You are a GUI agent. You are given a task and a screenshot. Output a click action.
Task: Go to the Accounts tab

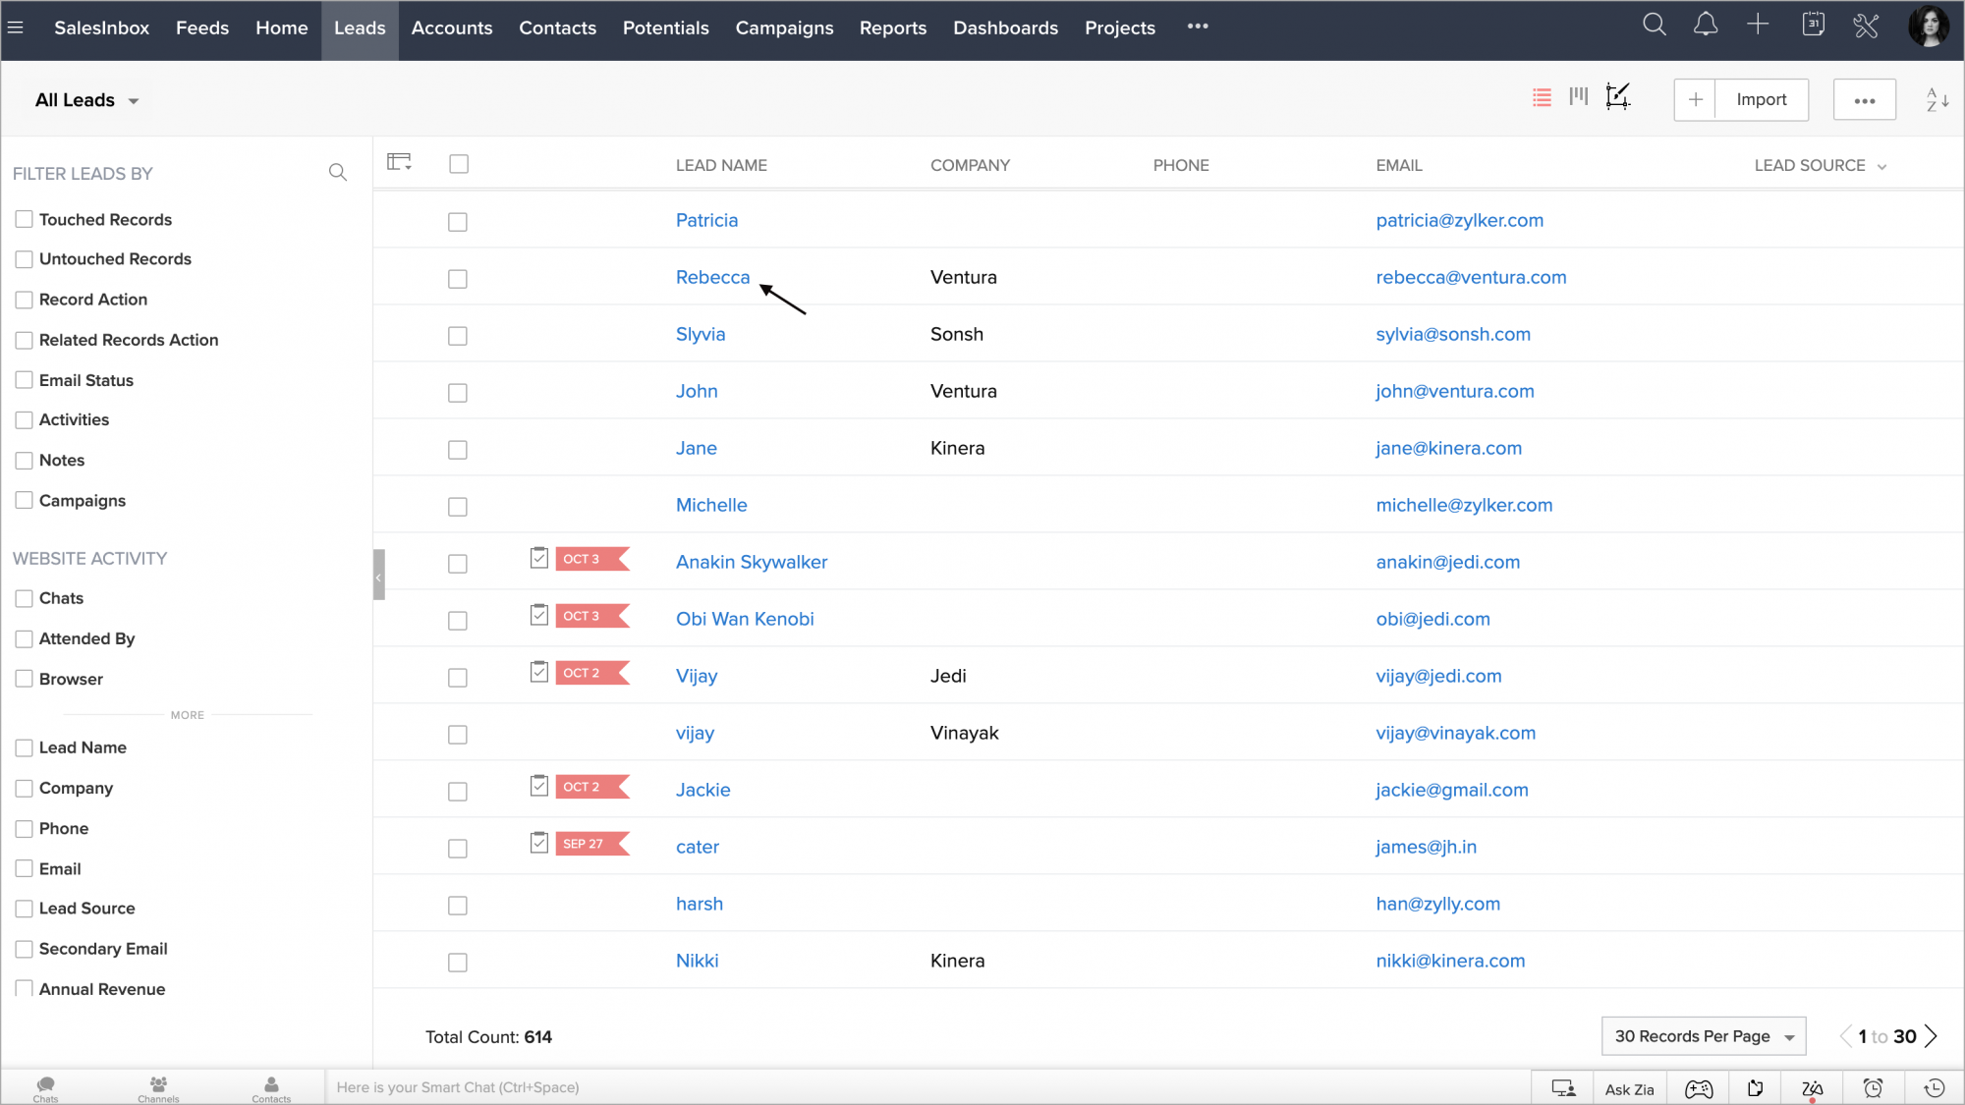point(451,28)
